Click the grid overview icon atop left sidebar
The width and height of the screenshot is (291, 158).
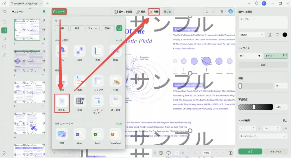pos(4,11)
